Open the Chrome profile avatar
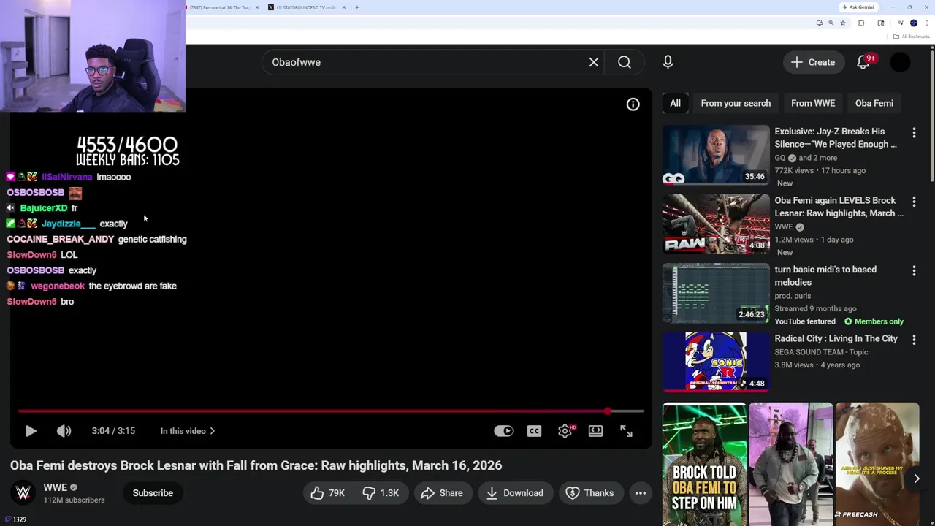Viewport: 935px width, 526px height. [914, 23]
